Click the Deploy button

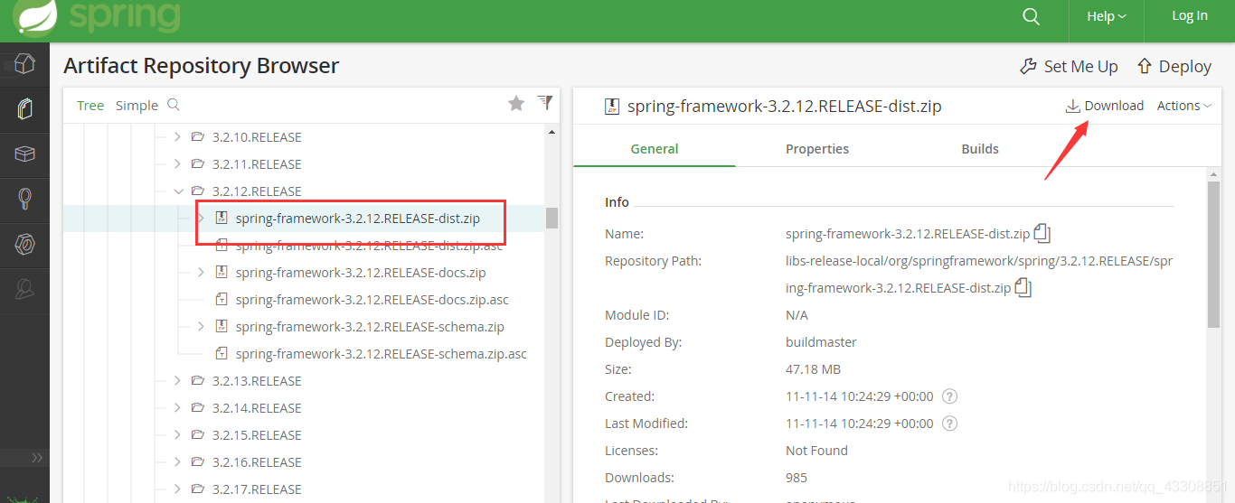coord(1174,66)
